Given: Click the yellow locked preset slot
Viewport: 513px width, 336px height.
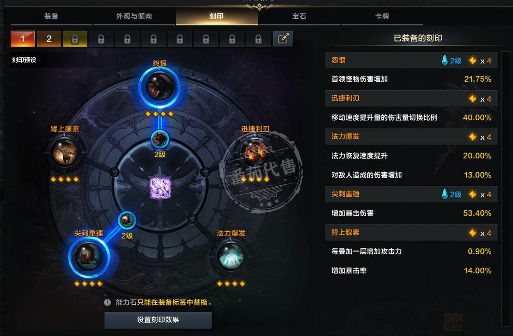Looking at the screenshot, I should 75,39.
